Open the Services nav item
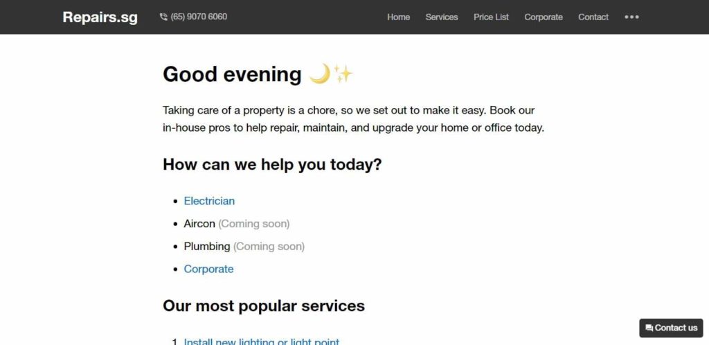This screenshot has width=709, height=345. point(442,17)
